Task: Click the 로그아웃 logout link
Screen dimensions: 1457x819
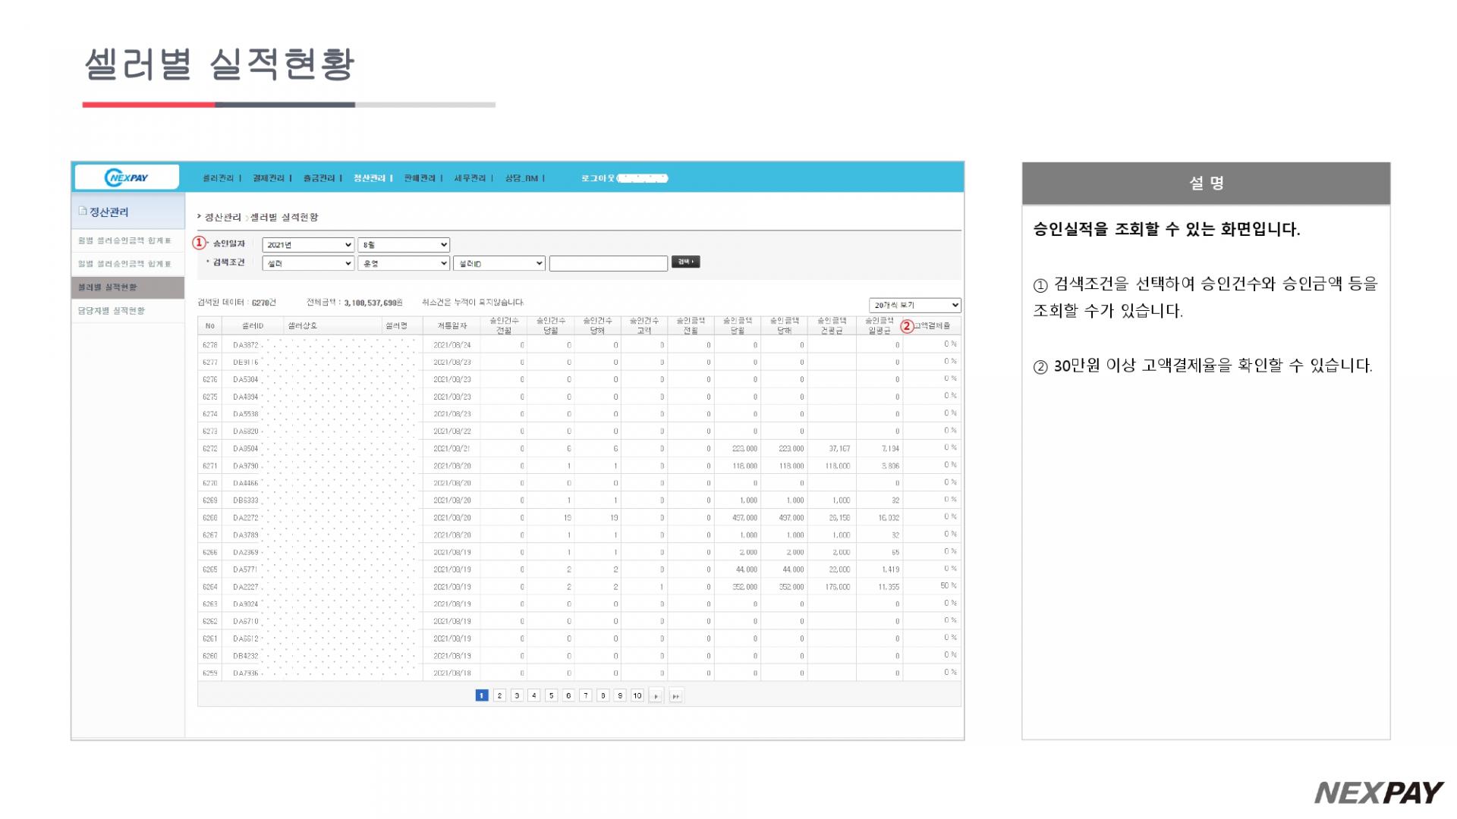Action: (598, 178)
